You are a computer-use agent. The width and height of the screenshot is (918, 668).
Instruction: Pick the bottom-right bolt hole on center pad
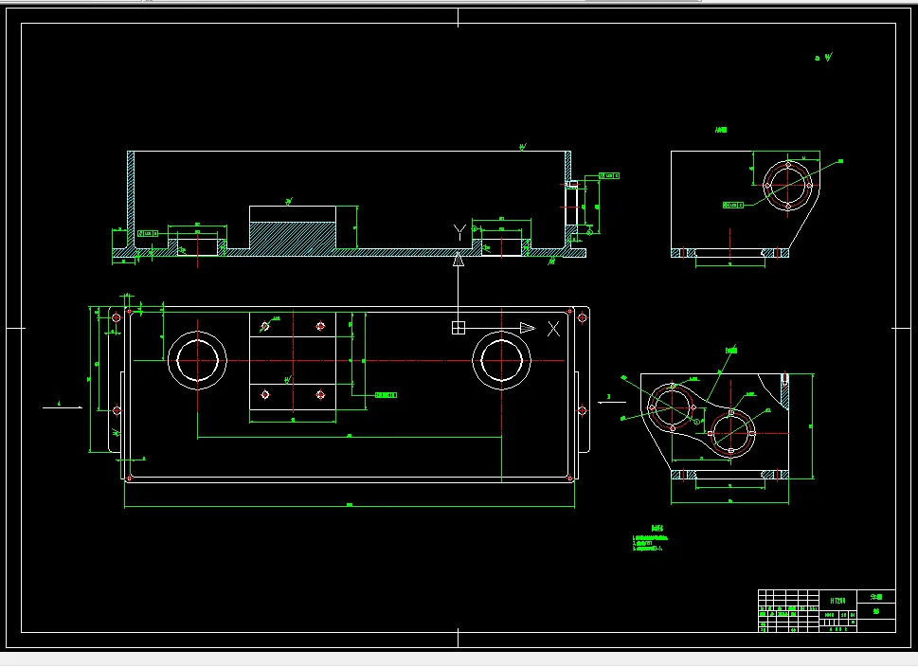[320, 394]
